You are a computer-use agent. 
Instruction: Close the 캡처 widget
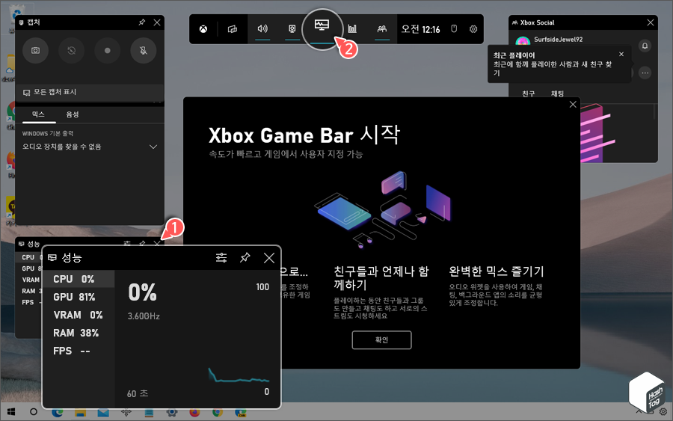tap(157, 22)
